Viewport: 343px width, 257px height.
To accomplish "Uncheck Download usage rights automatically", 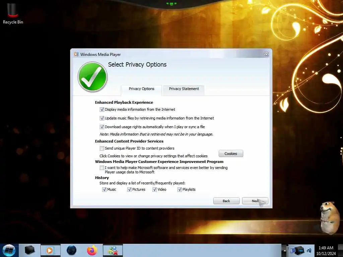I will 102,127.
